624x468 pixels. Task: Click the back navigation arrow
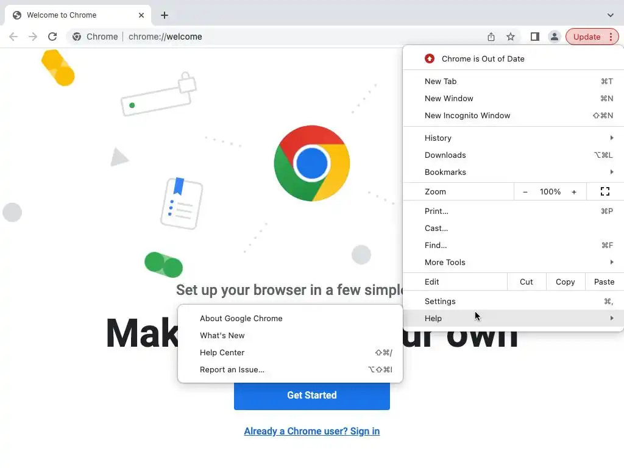(13, 37)
